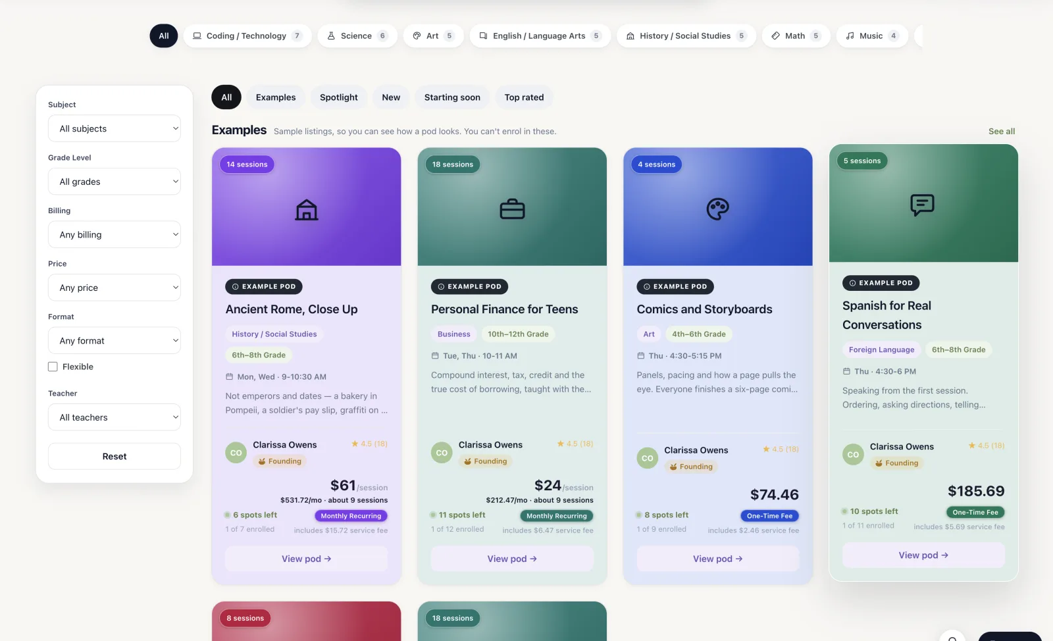Click the EXAMPLE POD badge on Comics card

click(x=675, y=286)
